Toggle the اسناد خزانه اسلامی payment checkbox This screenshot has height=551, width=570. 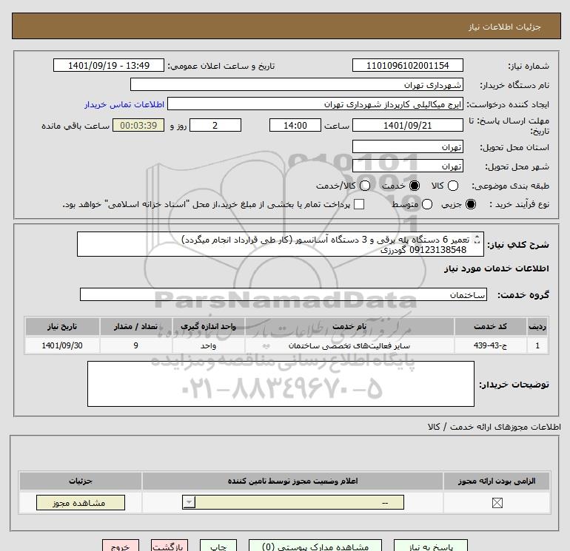pos(359,204)
